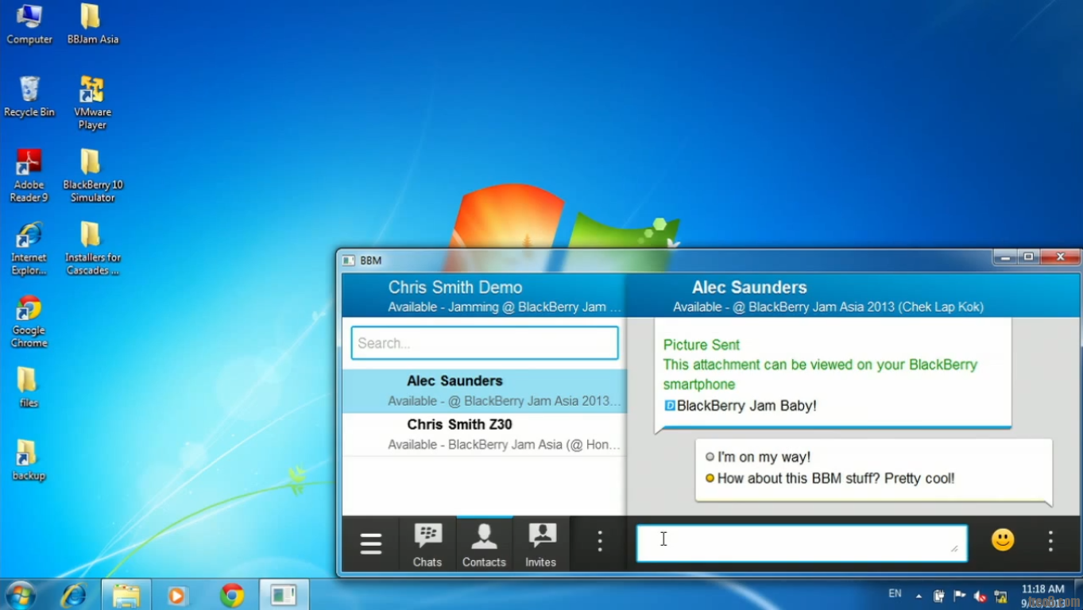
Task: Launch Internet Explorer from taskbar
Action: coord(74,595)
